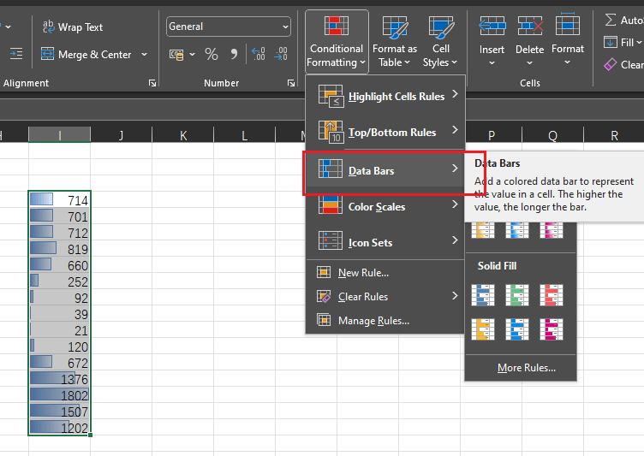644x456 pixels.
Task: Select cell with value 819
Action: click(x=60, y=248)
